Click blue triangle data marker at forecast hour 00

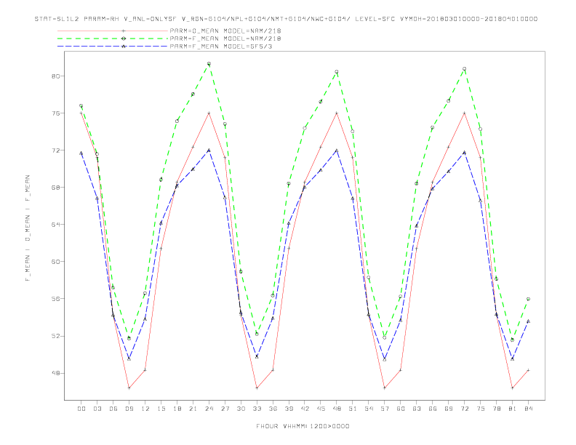81,153
